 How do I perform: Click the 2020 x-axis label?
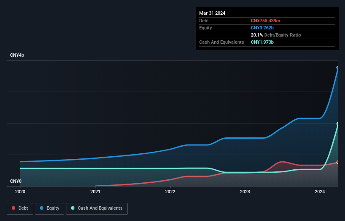(20, 192)
